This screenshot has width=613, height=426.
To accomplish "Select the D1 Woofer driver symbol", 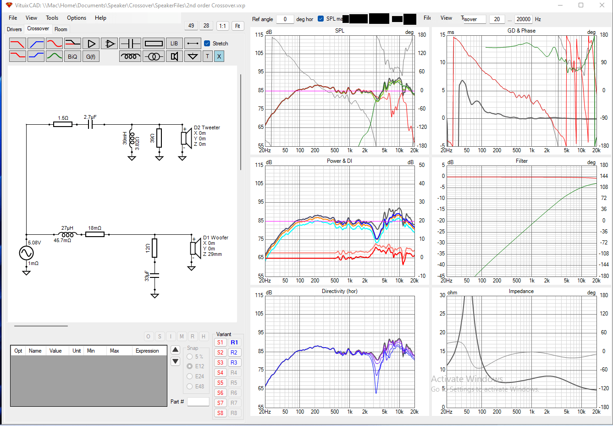I will (x=195, y=249).
